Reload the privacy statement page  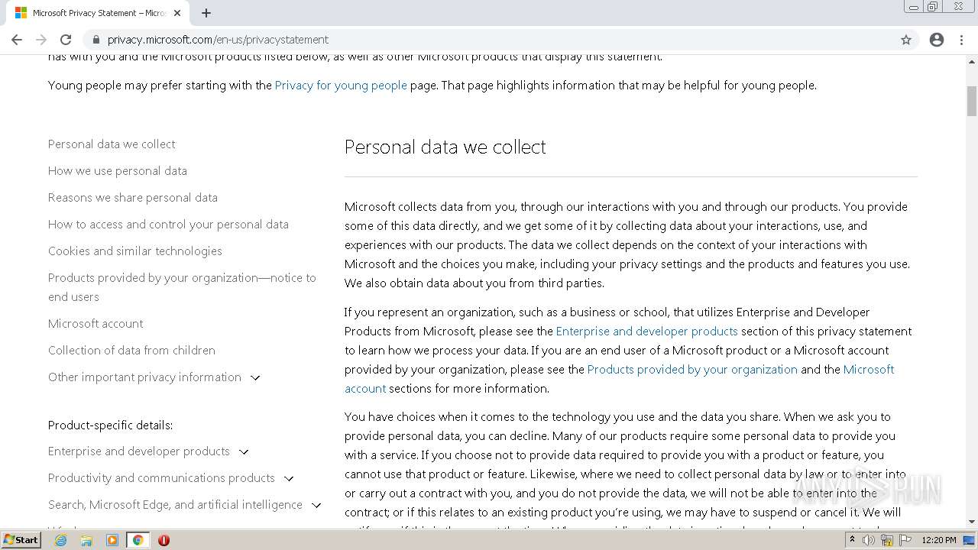coord(66,40)
